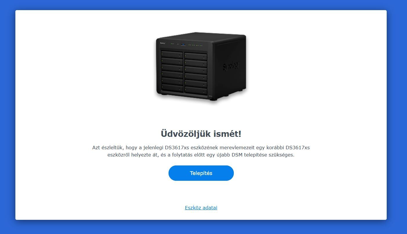Click the small Synology logo on the NAS front

point(163,43)
